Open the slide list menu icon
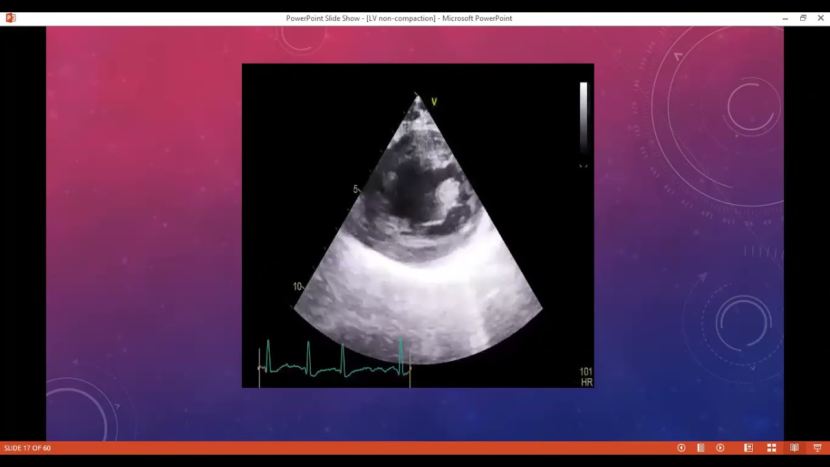The image size is (830, 467). coord(701,448)
